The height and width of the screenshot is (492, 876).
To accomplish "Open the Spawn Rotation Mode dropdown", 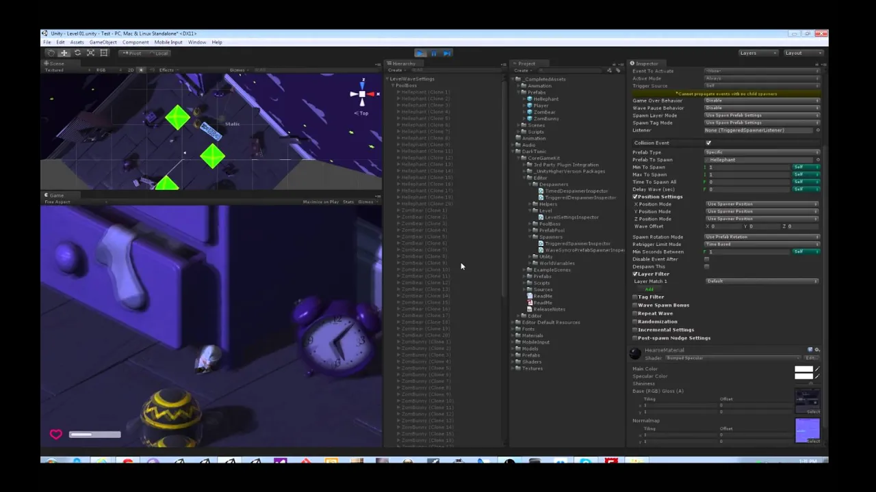I will click(762, 237).
